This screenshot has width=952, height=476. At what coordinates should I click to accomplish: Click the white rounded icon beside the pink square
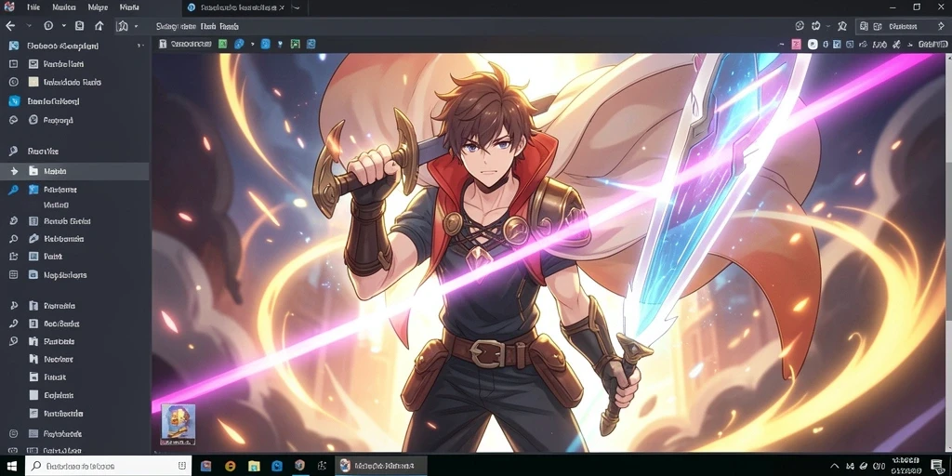(813, 45)
